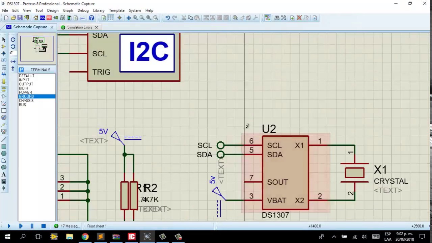The height and width of the screenshot is (243, 432).
Task: Click the Step simulation button
Action: [x=21, y=226]
